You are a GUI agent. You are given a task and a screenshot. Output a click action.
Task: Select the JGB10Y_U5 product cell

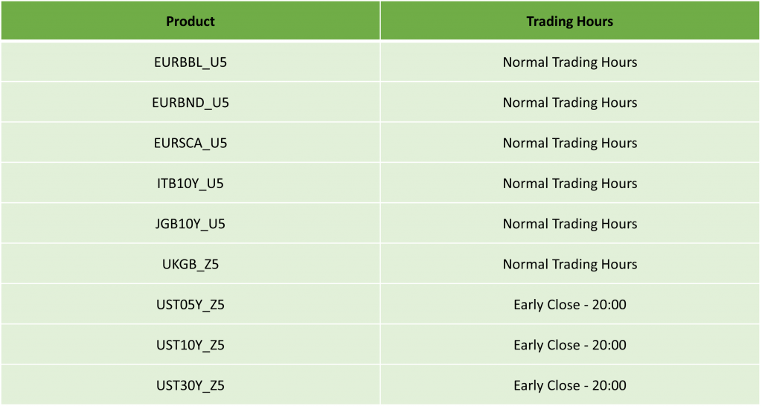point(190,223)
